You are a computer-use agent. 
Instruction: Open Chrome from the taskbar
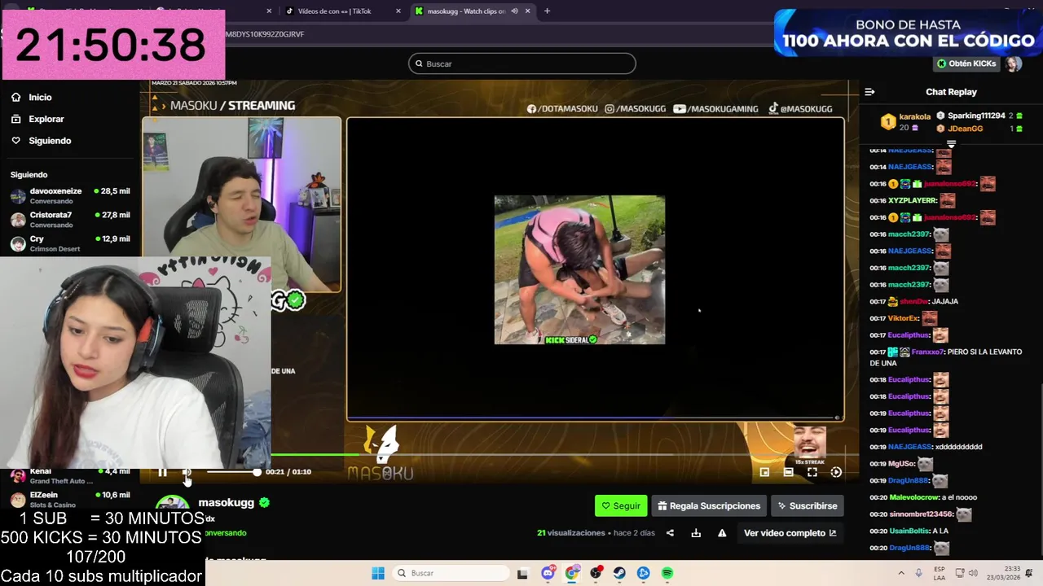[572, 573]
